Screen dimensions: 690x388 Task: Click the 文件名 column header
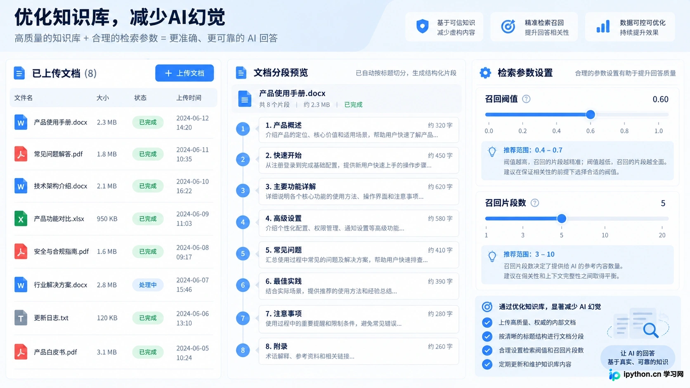pos(24,98)
